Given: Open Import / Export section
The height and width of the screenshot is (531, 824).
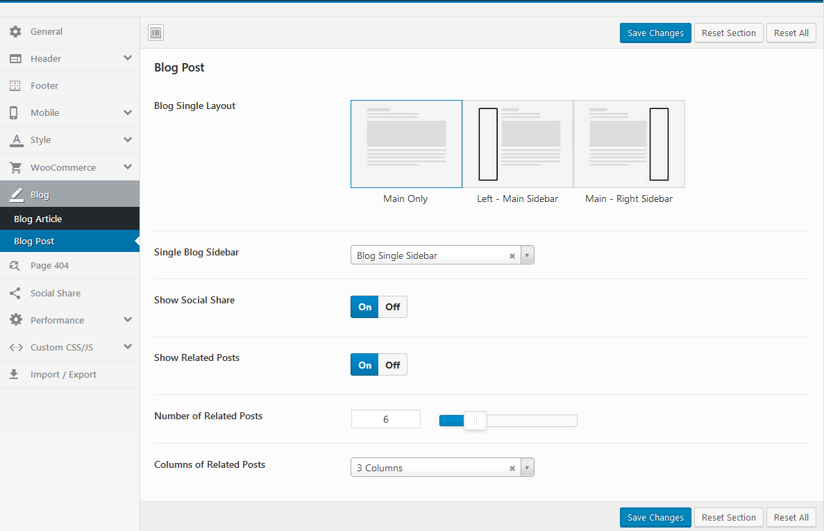Looking at the screenshot, I should coord(70,375).
